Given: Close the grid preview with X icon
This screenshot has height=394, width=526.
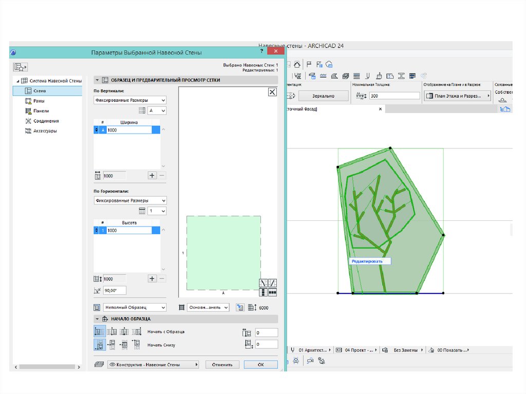Looking at the screenshot, I should point(272,92).
